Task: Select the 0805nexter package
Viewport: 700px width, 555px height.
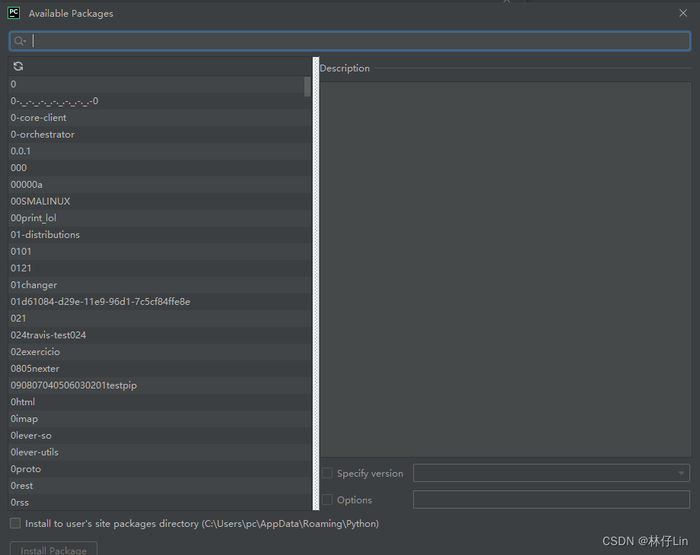Action: coord(160,369)
